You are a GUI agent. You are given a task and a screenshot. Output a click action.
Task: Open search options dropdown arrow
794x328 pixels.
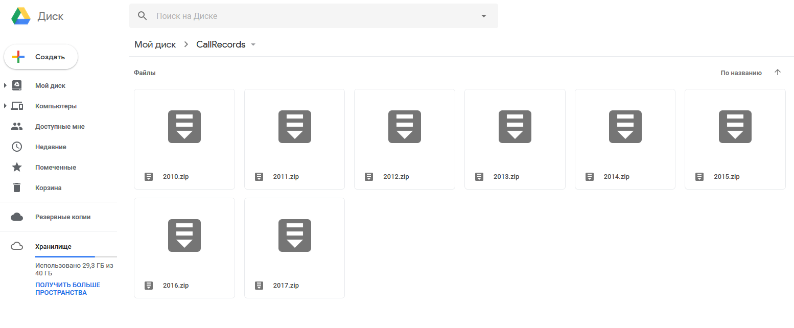484,16
